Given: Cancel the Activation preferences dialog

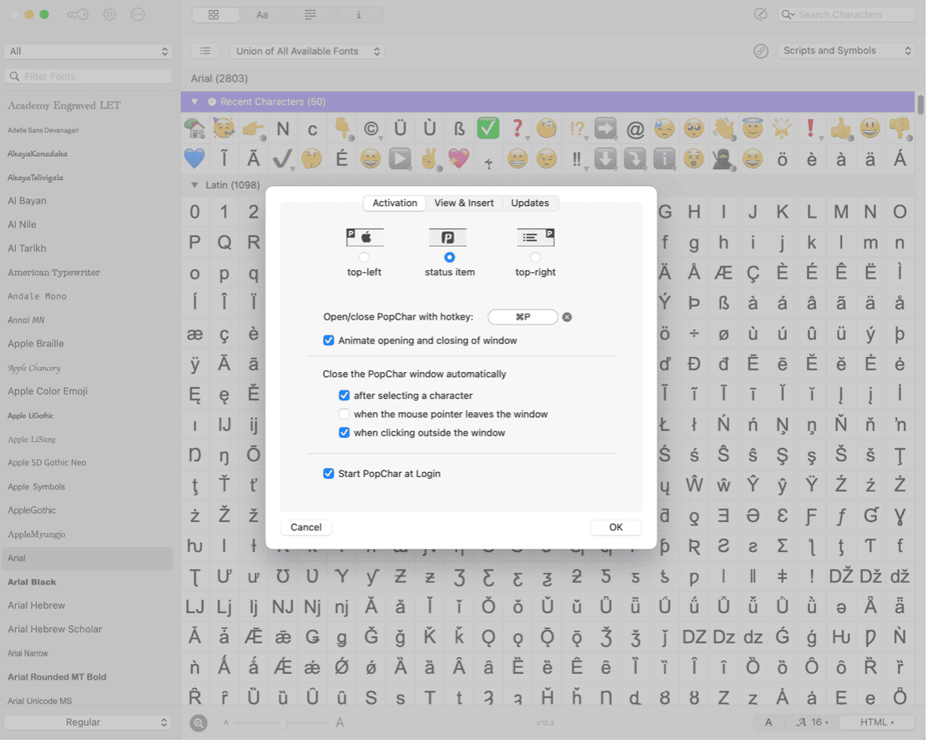Looking at the screenshot, I should click(x=305, y=527).
